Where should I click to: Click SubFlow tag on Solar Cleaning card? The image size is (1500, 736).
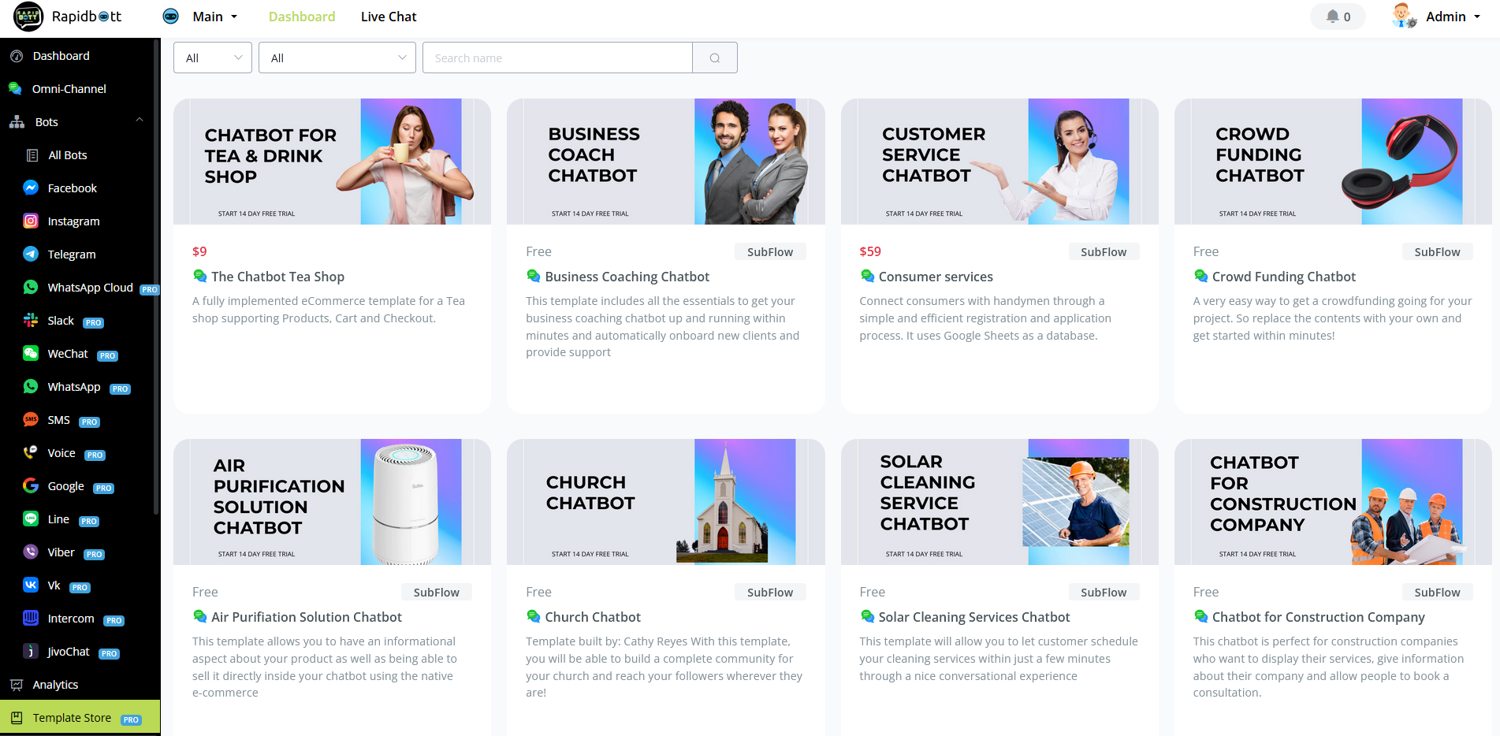click(1104, 592)
